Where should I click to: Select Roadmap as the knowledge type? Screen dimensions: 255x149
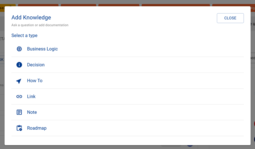[37, 128]
